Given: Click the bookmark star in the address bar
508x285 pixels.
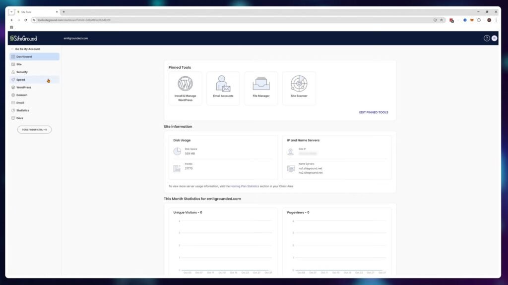Looking at the screenshot, I should 441,20.
